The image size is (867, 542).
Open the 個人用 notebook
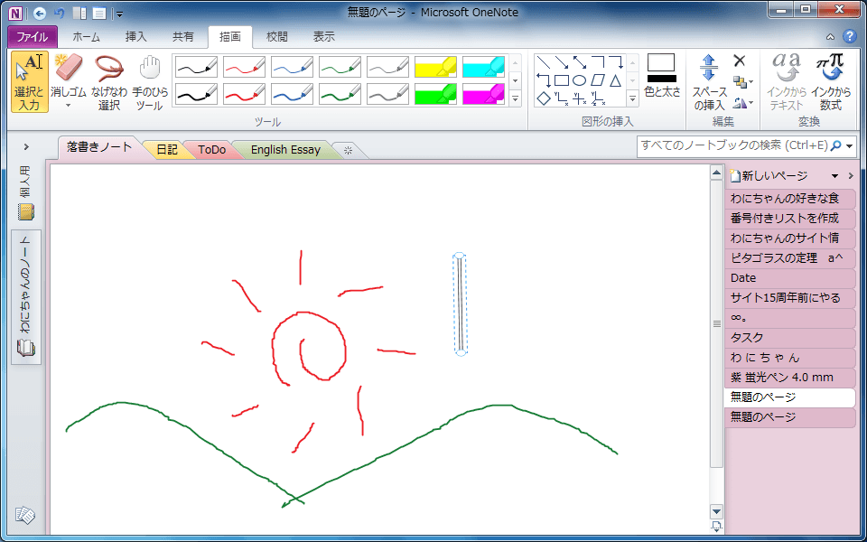pyautogui.click(x=26, y=193)
